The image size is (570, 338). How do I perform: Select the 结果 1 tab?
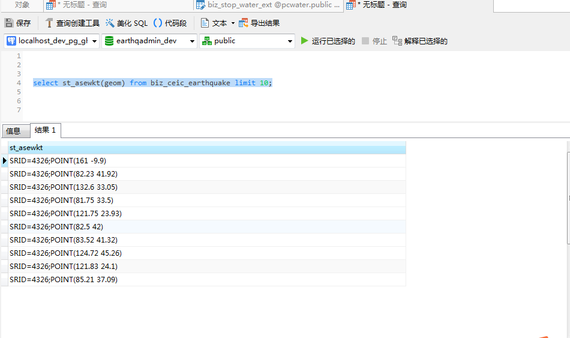coord(46,130)
